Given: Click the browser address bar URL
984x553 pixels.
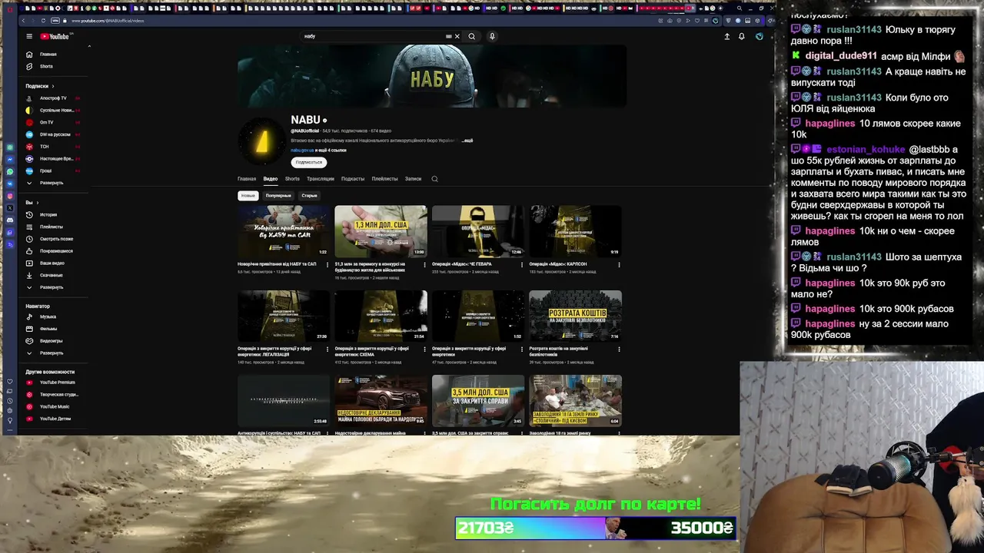Looking at the screenshot, I should pyautogui.click(x=108, y=21).
